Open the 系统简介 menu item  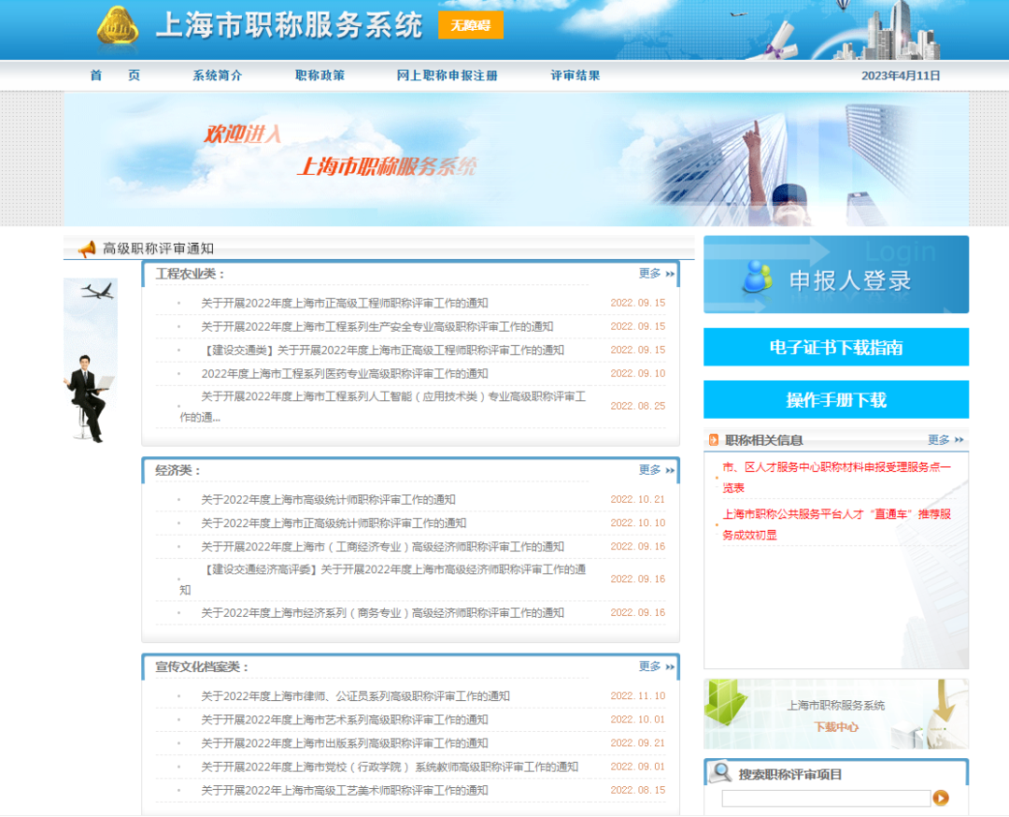pyautogui.click(x=217, y=76)
